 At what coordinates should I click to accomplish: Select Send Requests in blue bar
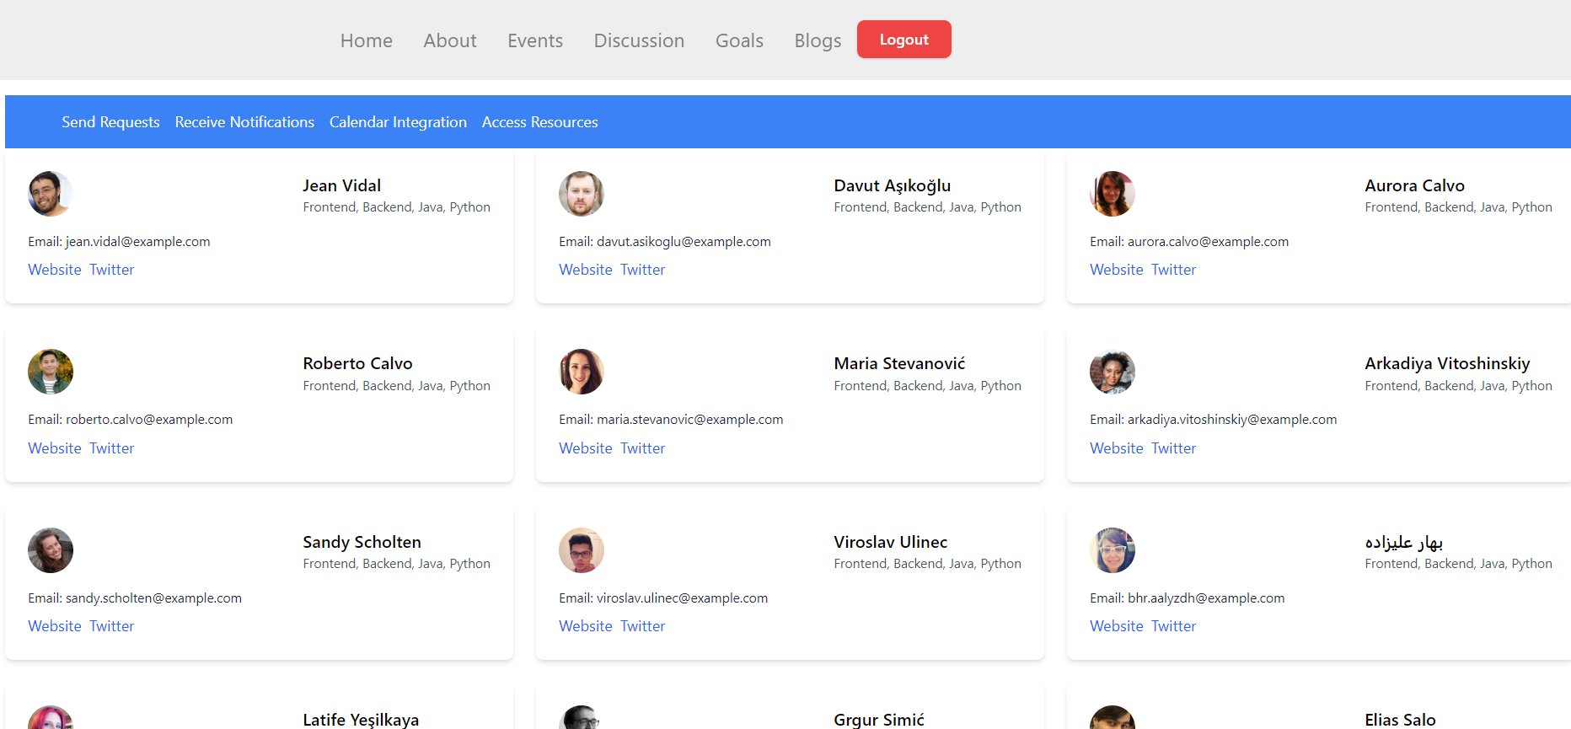point(110,122)
